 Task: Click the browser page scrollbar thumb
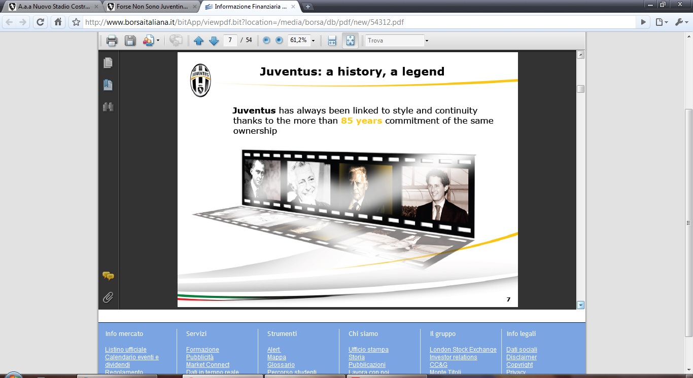coord(688,223)
